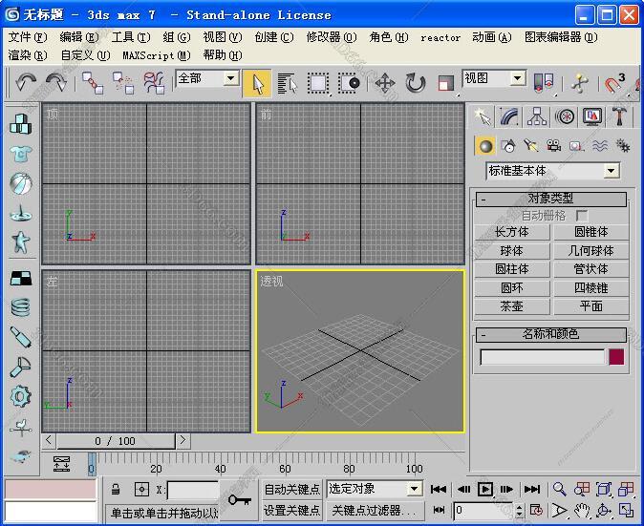The height and width of the screenshot is (526, 644).
Task: Switch to the Modify panel tab
Action: 510,116
